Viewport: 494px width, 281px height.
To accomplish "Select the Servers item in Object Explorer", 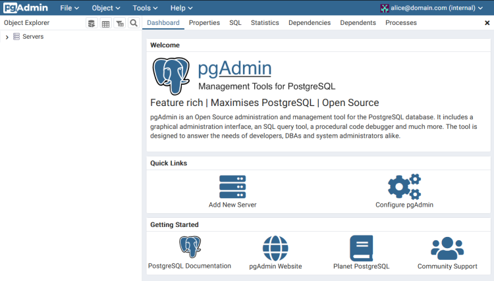I will point(33,36).
